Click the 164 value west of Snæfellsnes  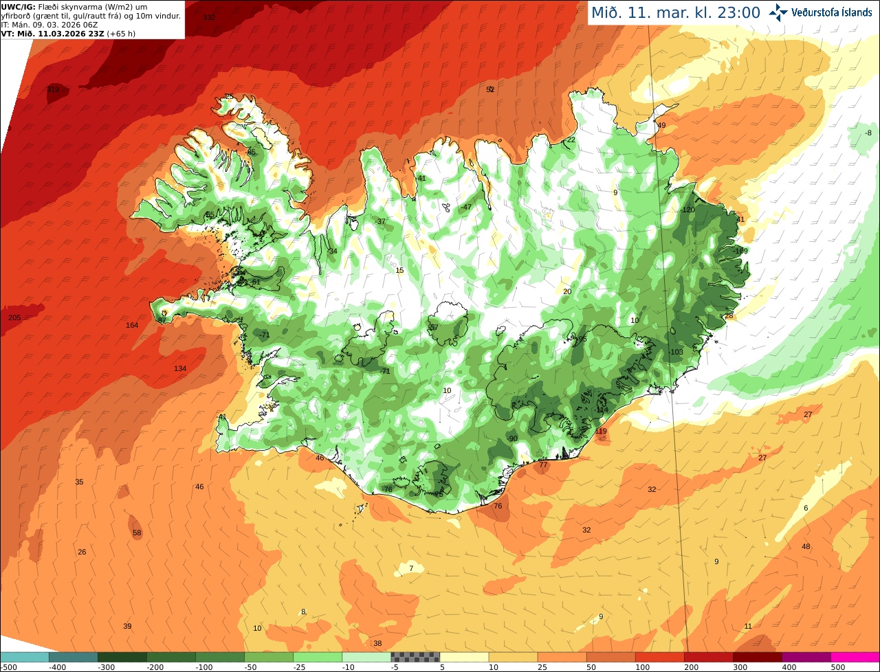click(132, 325)
